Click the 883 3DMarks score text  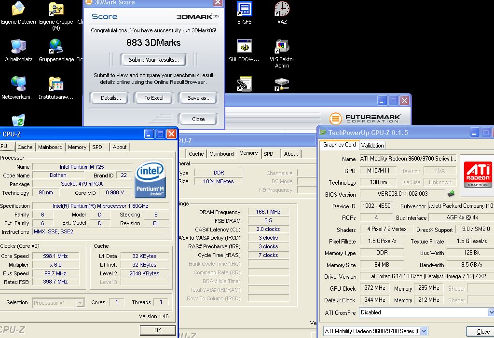click(153, 42)
